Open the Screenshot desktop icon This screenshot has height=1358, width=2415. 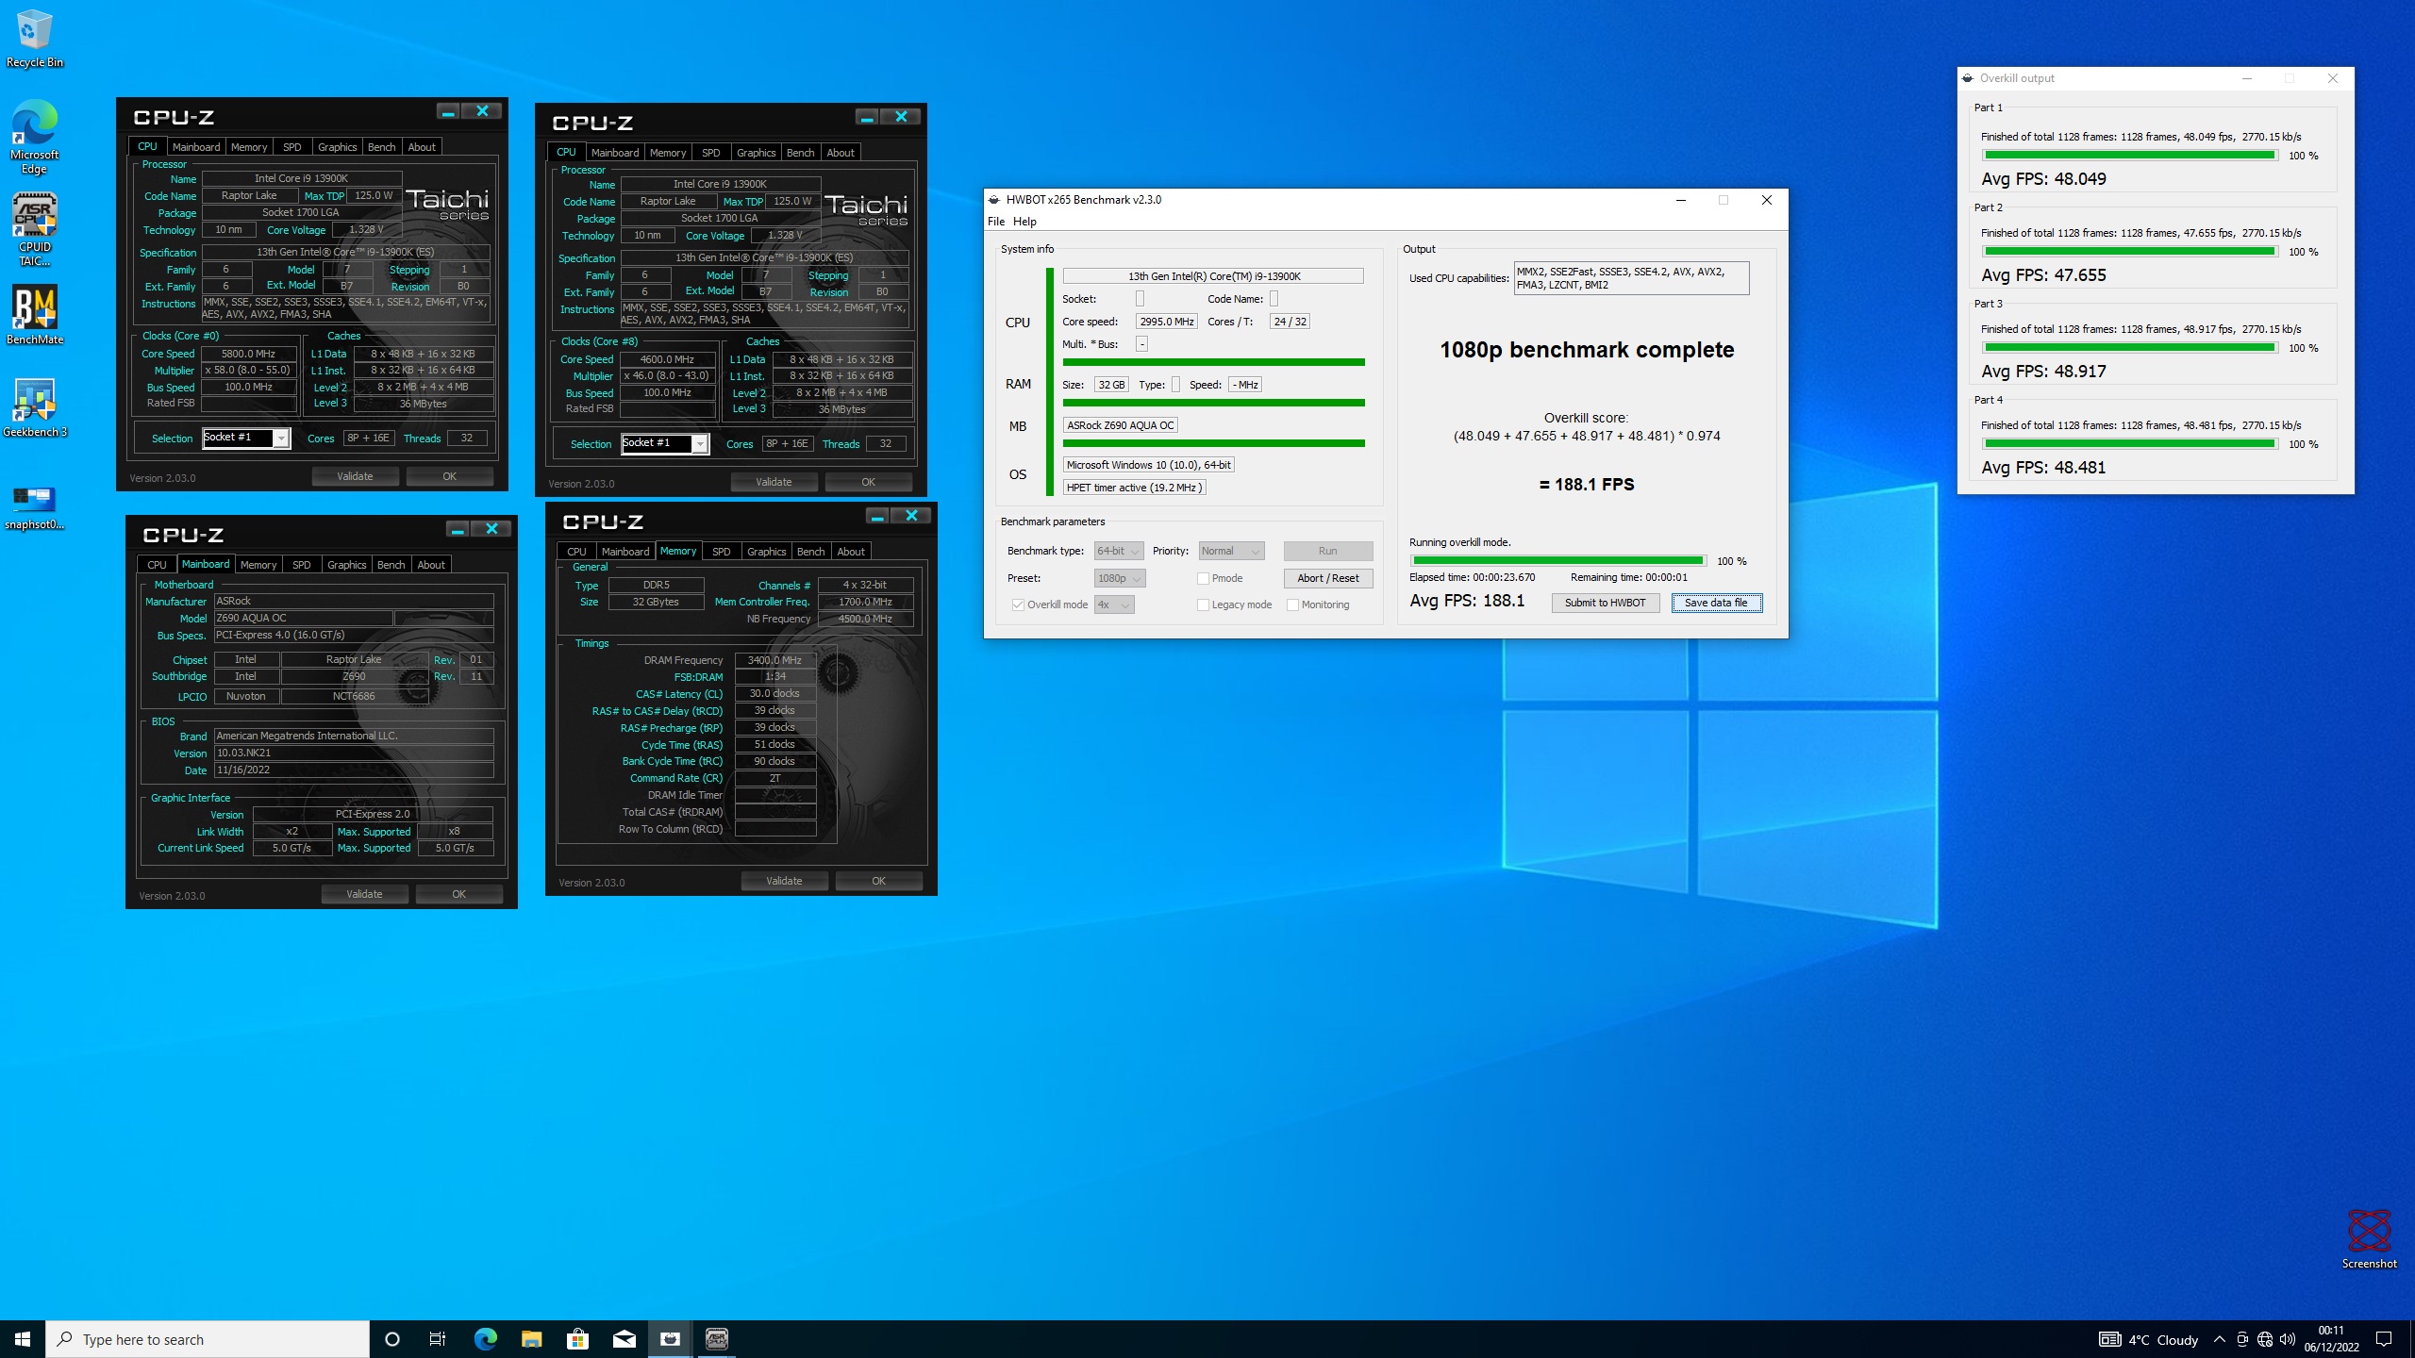coord(2369,1239)
